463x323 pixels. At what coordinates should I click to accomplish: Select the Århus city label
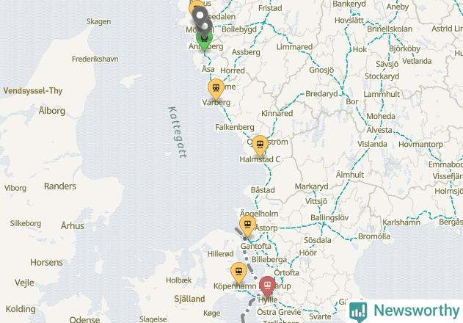pos(73,225)
